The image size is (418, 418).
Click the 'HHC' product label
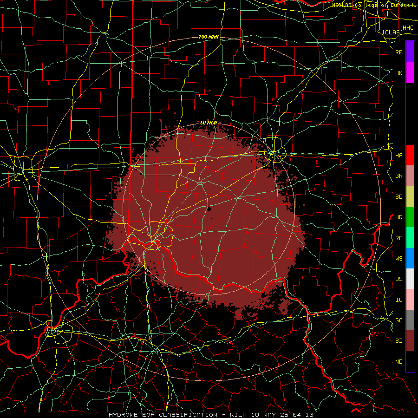pos(408,28)
